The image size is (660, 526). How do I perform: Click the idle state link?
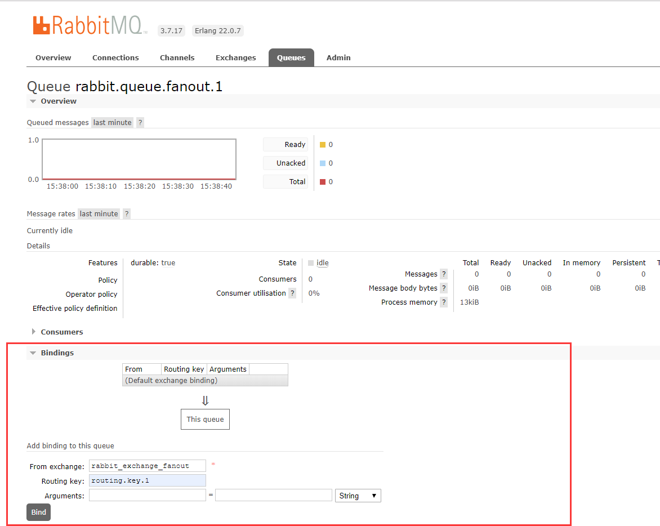click(323, 262)
